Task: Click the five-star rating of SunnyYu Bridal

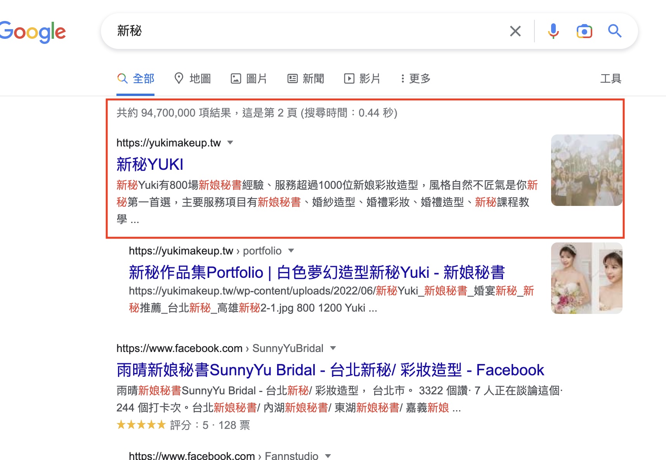Action: [141, 425]
